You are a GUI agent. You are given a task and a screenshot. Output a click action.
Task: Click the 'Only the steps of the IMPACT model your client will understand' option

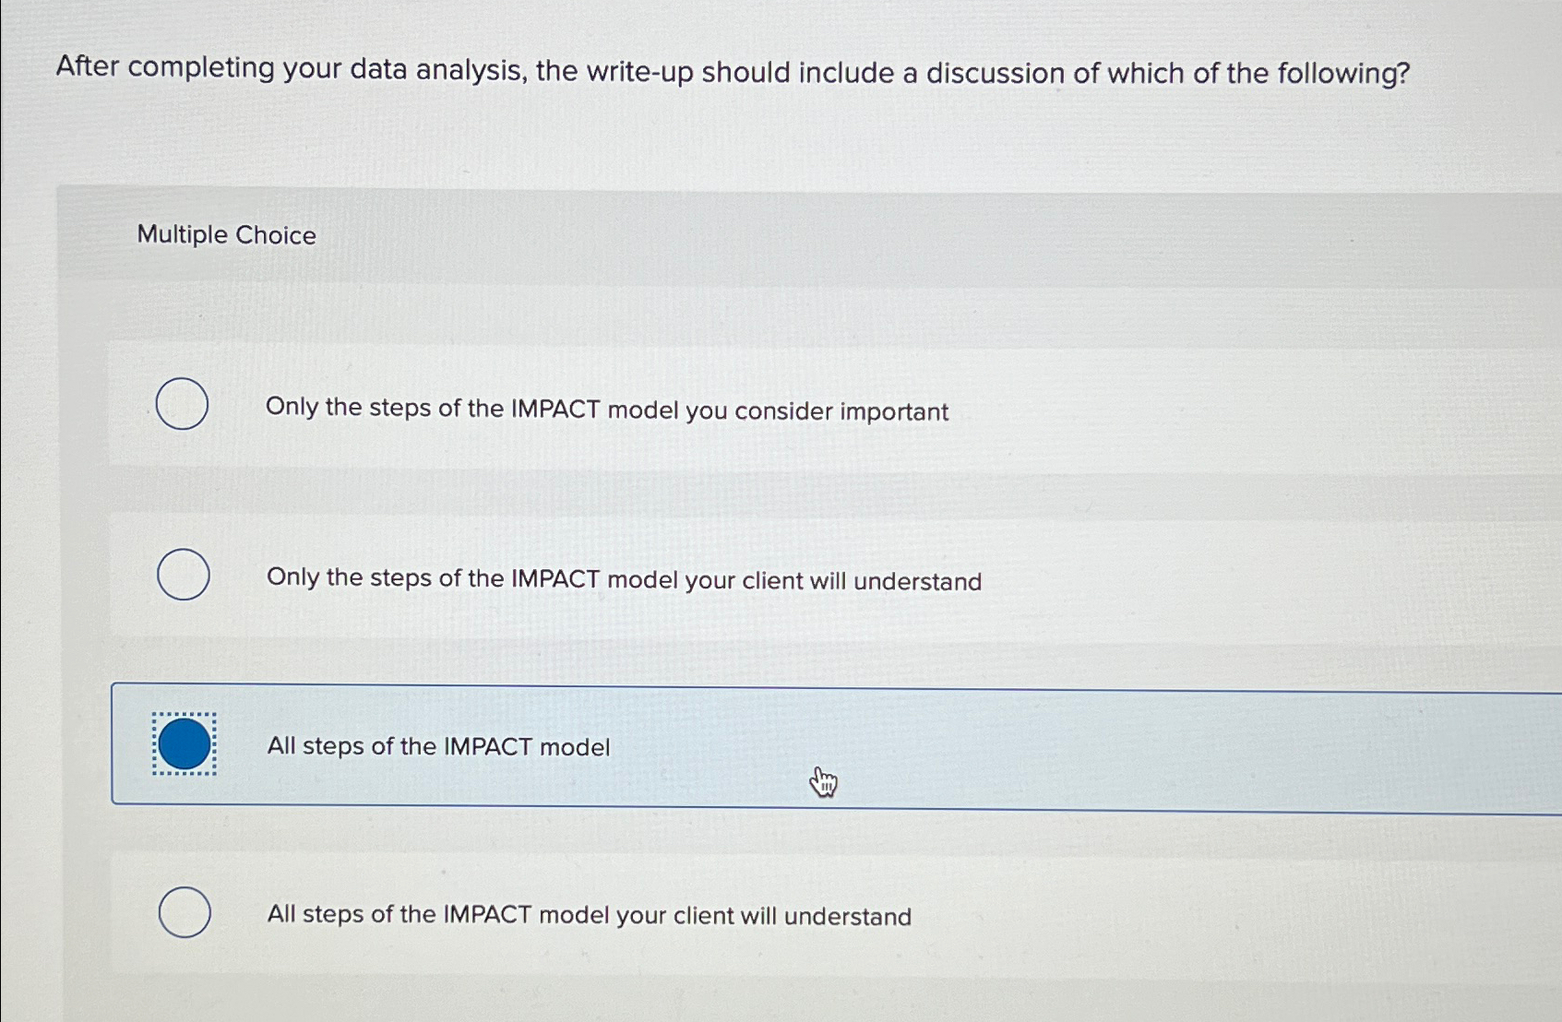tap(624, 580)
